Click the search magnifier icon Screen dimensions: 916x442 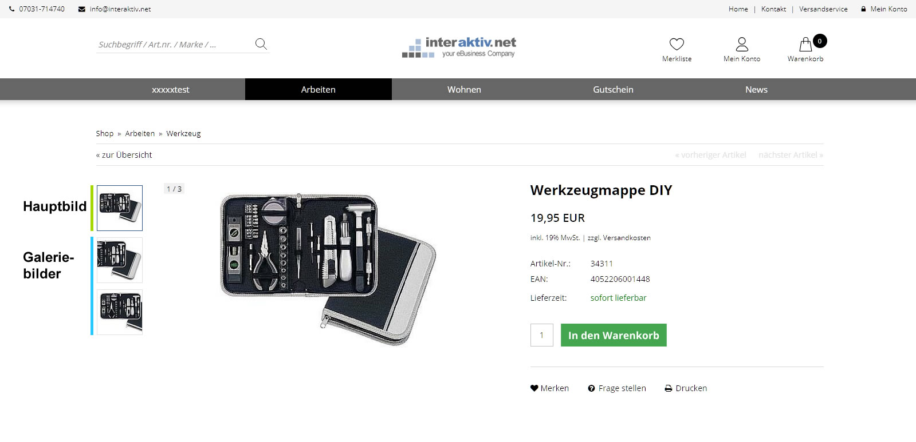[x=261, y=44]
